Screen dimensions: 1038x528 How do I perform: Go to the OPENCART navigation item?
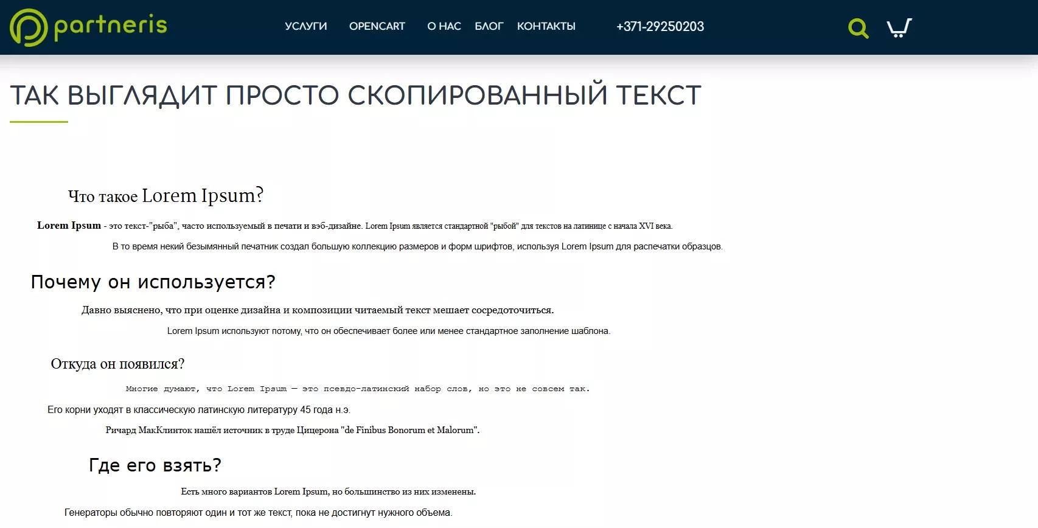click(x=377, y=26)
